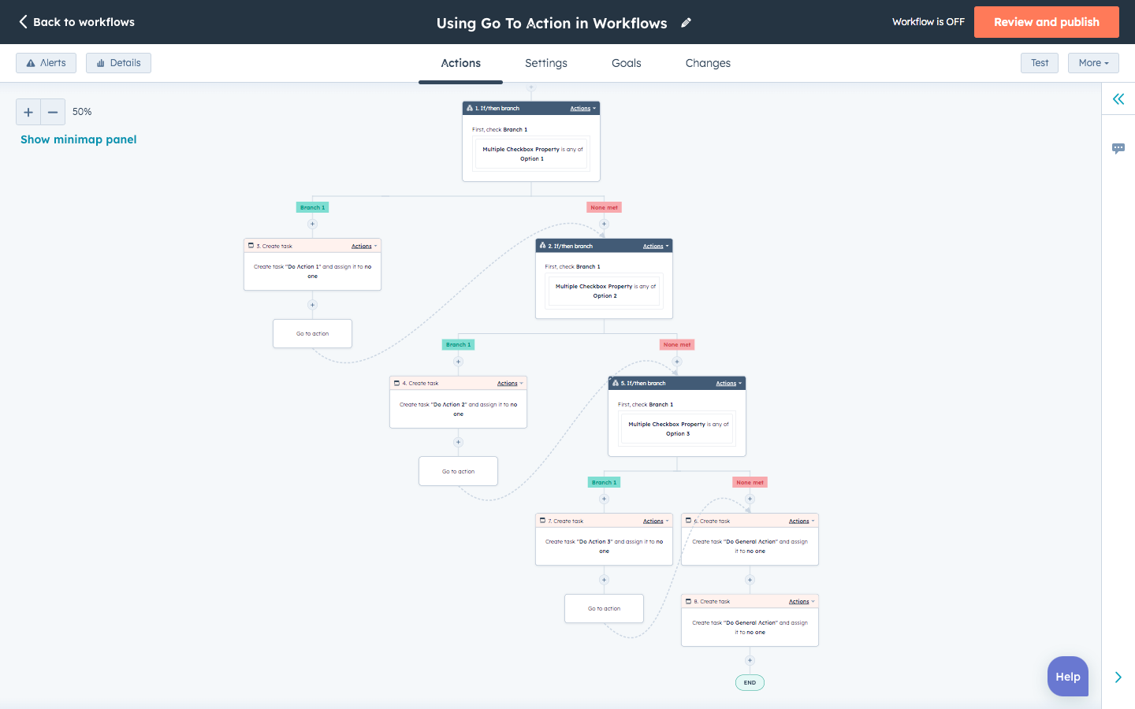
Task: Click the END marker at the workflow bottom
Action: point(750,682)
